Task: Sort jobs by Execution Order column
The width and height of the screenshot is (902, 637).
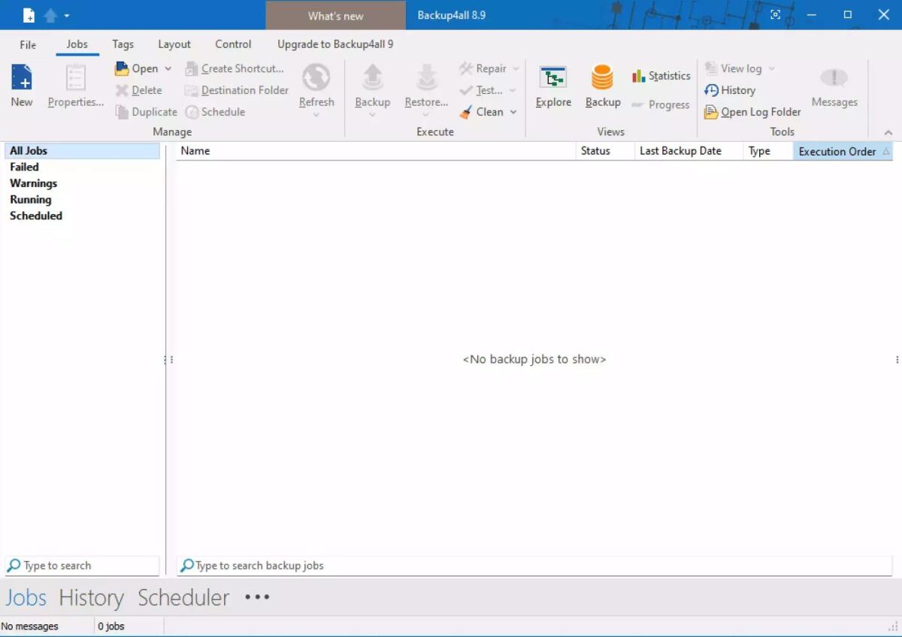Action: [837, 150]
